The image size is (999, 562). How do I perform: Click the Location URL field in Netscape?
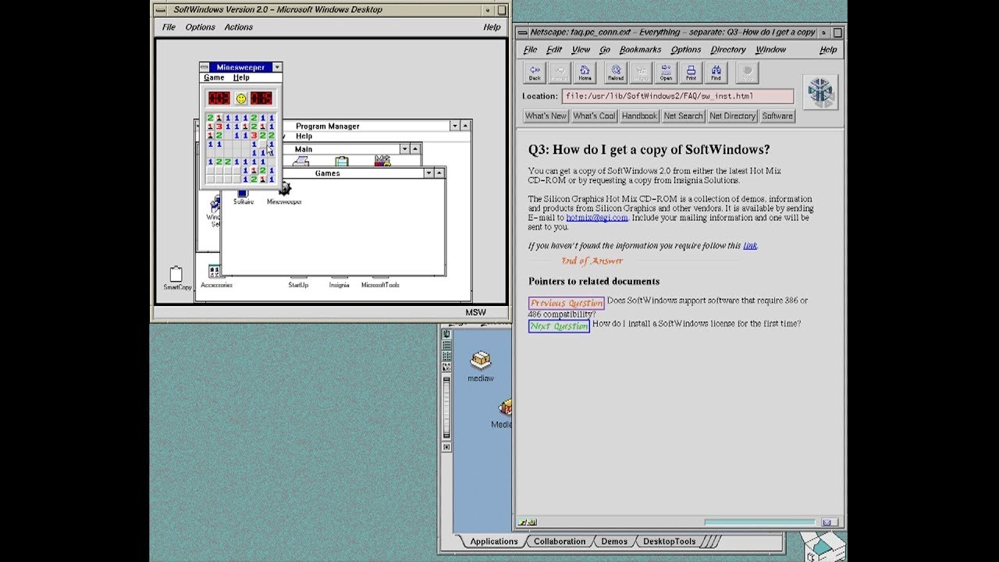click(x=677, y=96)
